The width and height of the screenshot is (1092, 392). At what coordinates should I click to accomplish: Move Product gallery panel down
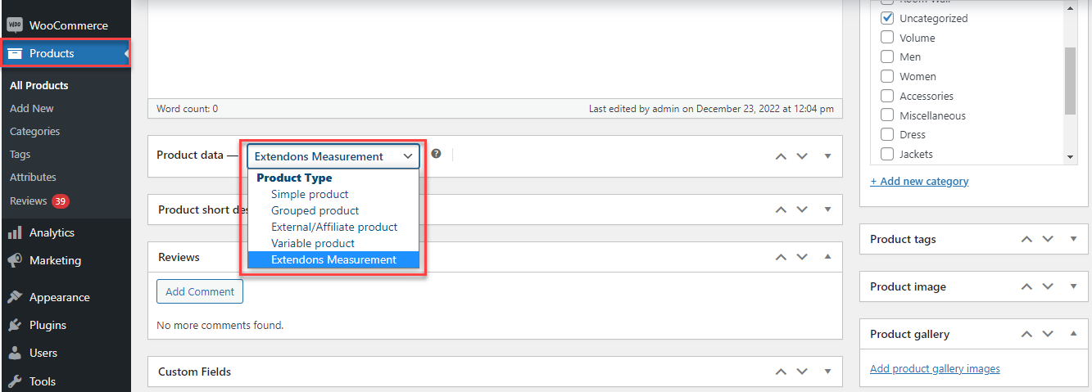(1048, 334)
